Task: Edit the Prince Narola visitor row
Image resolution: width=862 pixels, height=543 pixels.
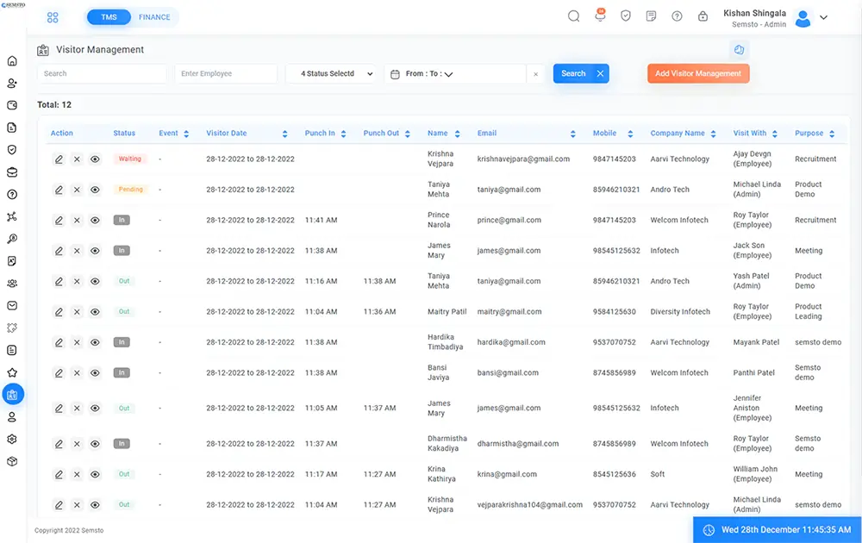Action: coord(59,221)
